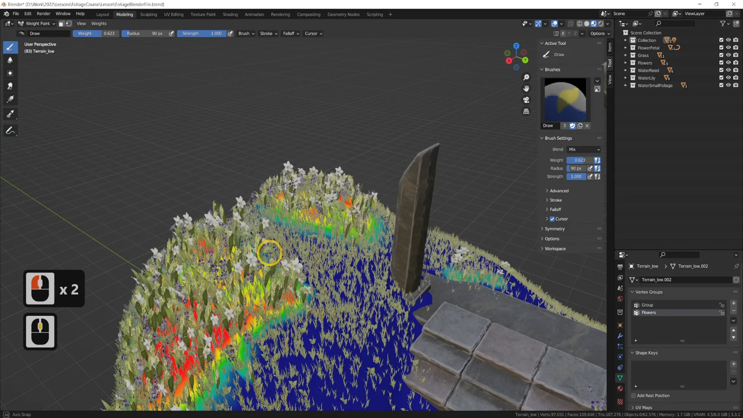Adjust the Strength slider in Brush Settings
This screenshot has height=418, width=743.
point(576,176)
